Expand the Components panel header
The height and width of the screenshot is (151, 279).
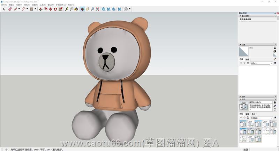(x=257, y=96)
